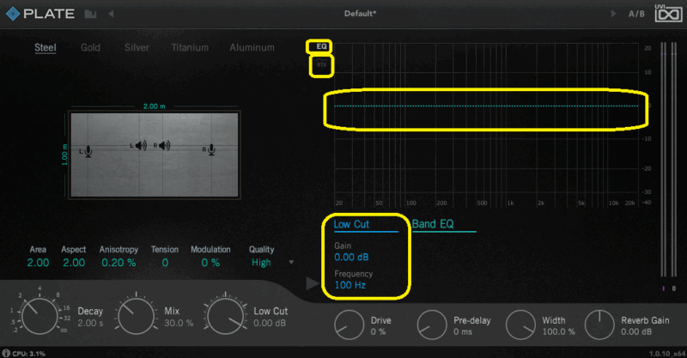The image size is (687, 358).
Task: Select the Gold plate material
Action: [90, 48]
